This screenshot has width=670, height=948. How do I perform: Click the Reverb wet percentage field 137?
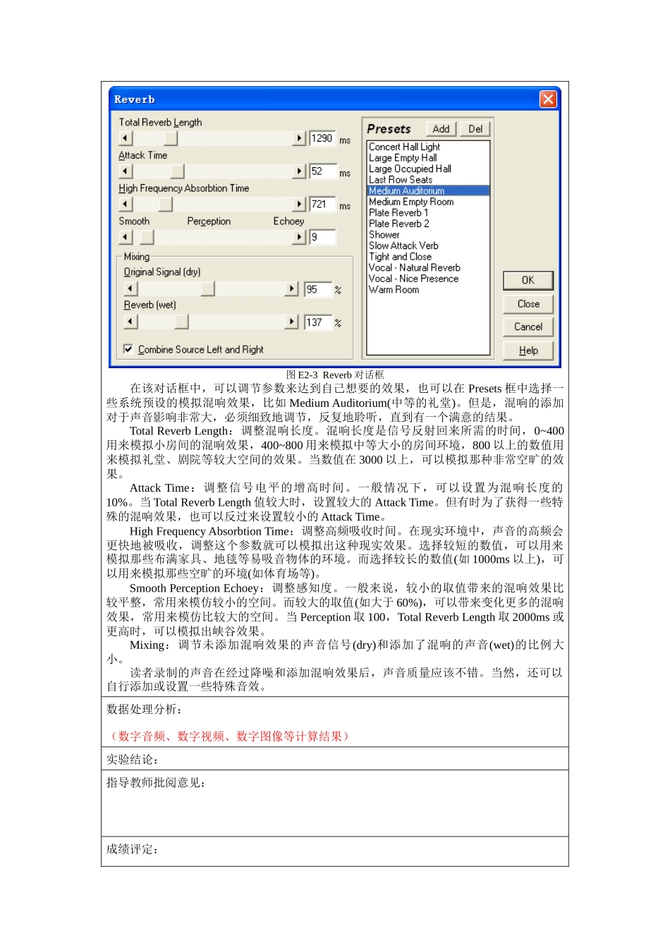318,322
